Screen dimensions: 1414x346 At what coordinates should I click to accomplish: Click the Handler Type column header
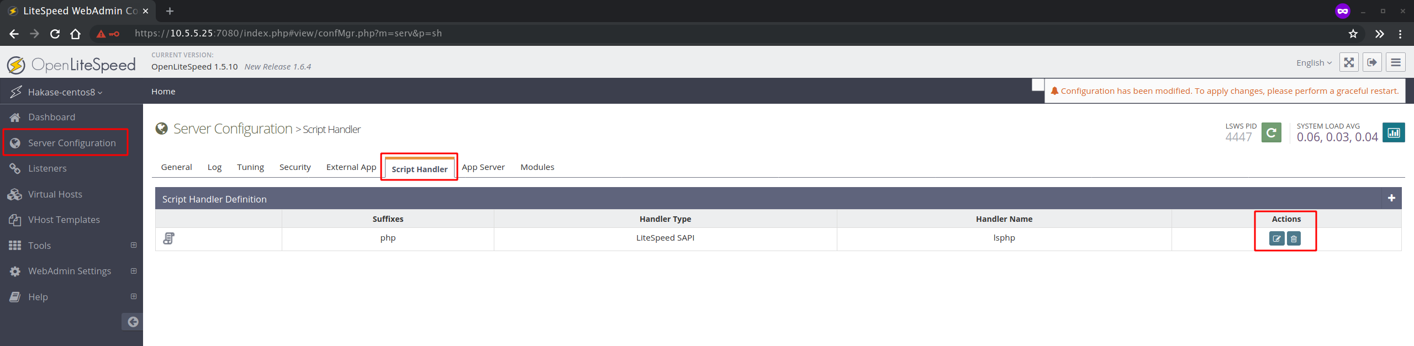pyautogui.click(x=665, y=219)
